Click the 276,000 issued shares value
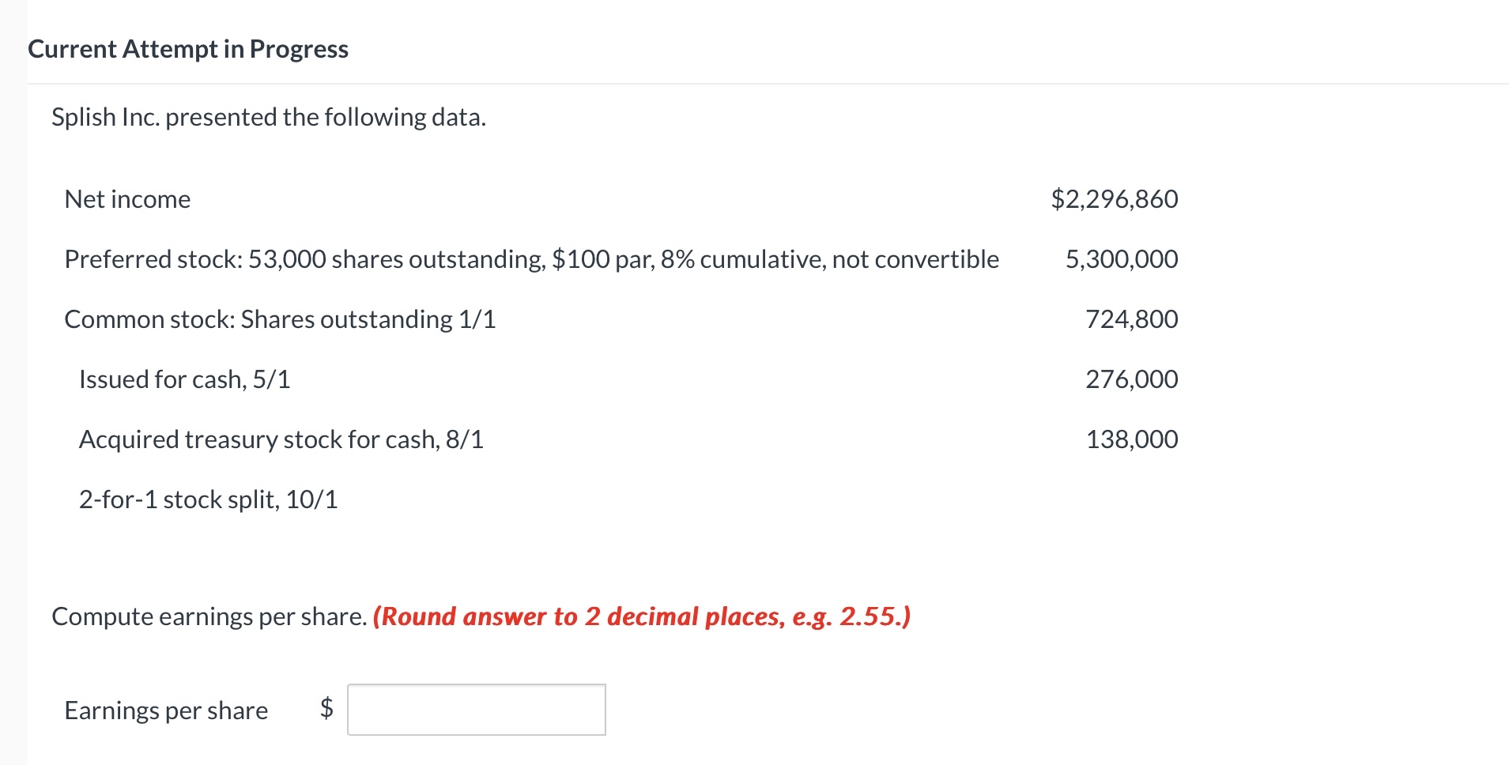The width and height of the screenshot is (1509, 765). 1132,379
